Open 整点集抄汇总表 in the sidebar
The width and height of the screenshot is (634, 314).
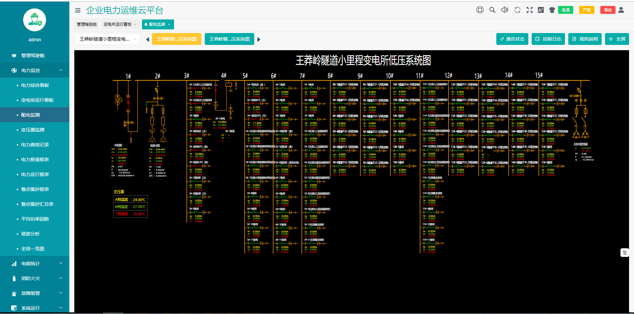point(35,204)
